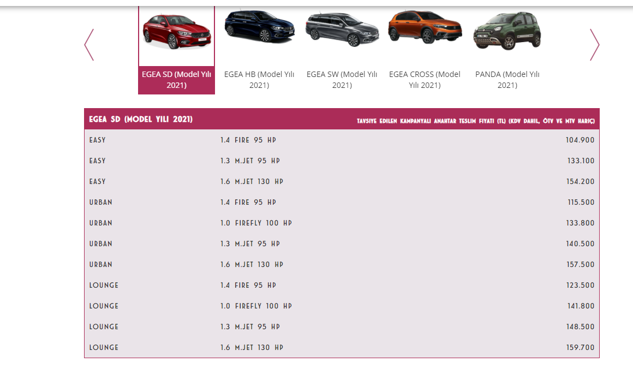Viewport: 633px width, 368px height.
Task: Click the price header 'Tavsiye edilen kampanyalı anahtar teslim fiyatı'
Action: click(475, 121)
